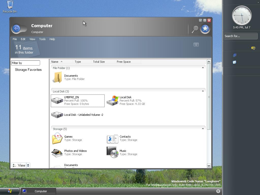Click the Filter by input field
The width and height of the screenshot is (260, 195).
tap(26, 63)
